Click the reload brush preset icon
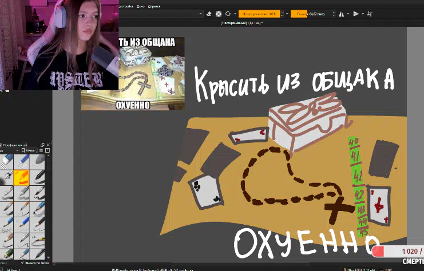 [x=228, y=14]
